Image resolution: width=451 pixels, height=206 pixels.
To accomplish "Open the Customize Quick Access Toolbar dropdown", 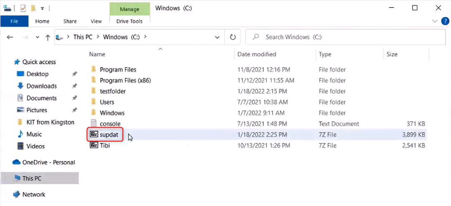I will coord(43,8).
